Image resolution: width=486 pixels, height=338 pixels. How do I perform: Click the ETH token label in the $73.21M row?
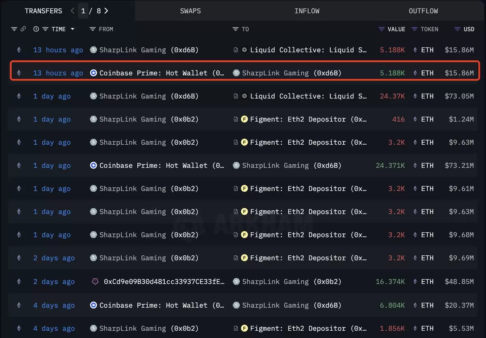pos(427,165)
